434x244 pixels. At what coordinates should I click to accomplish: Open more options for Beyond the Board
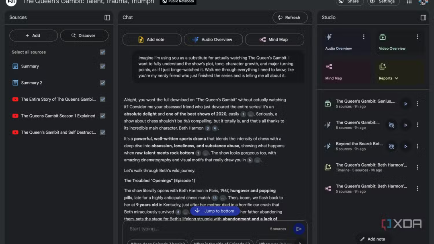click(418, 146)
